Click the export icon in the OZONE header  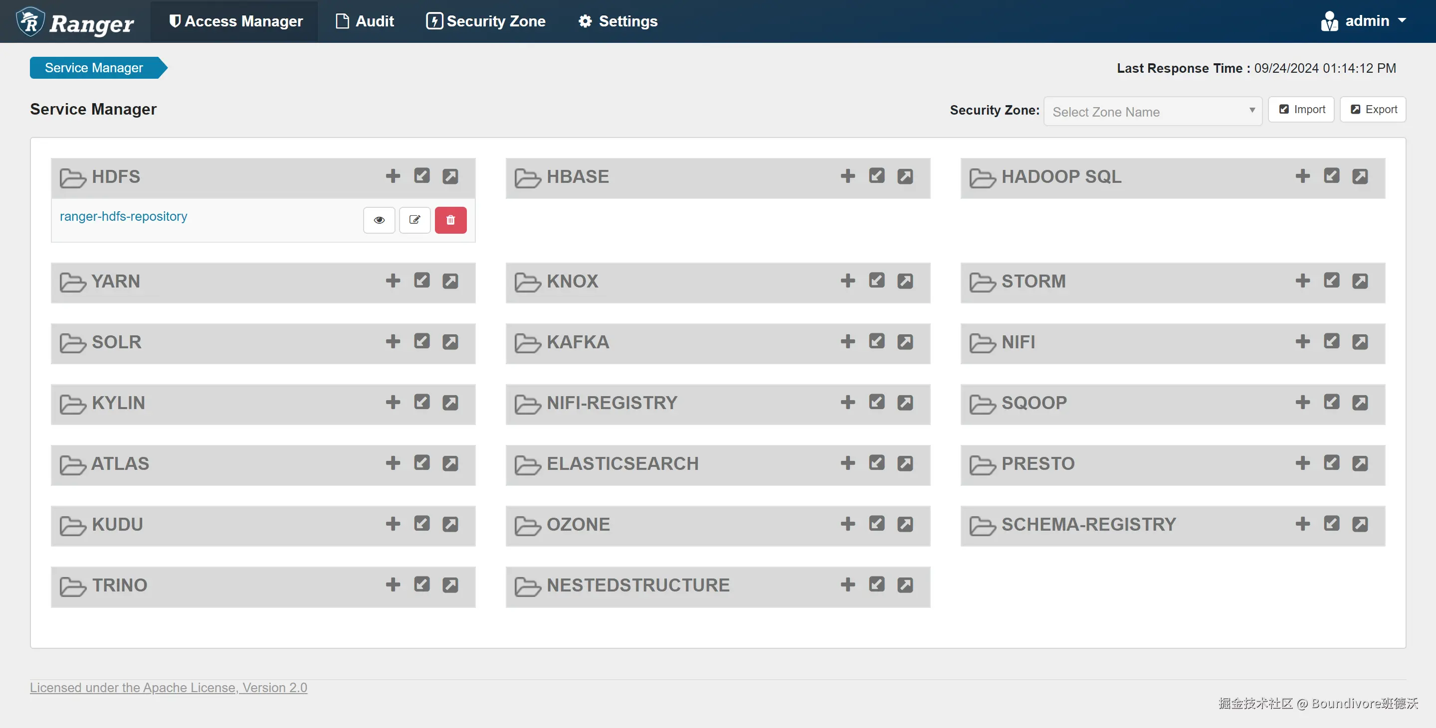point(905,524)
